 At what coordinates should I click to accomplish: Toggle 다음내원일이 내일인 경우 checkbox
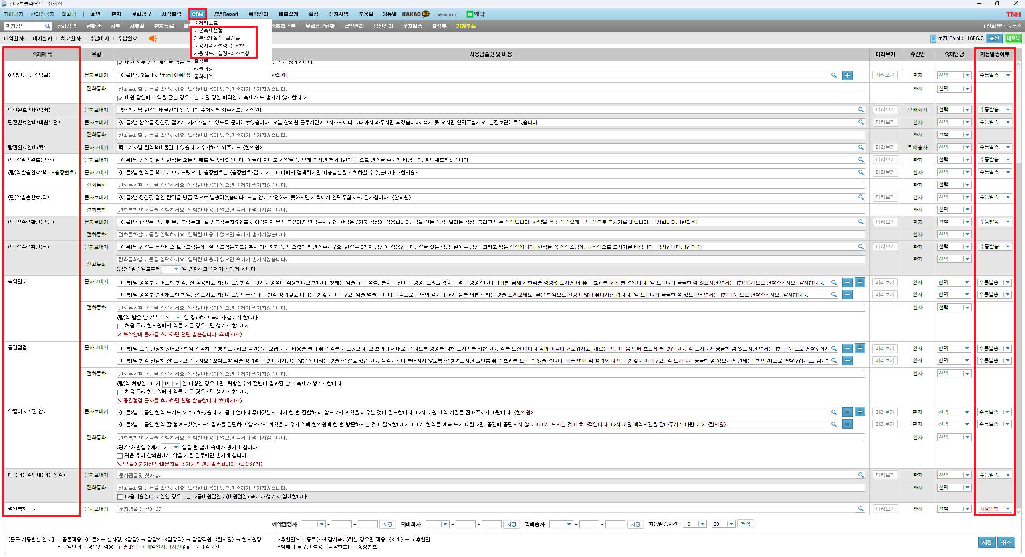[x=120, y=497]
